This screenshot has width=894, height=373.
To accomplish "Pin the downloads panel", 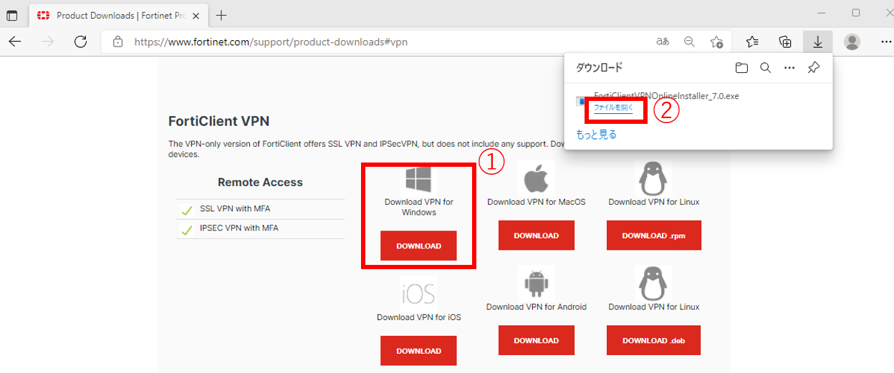I will tap(813, 68).
